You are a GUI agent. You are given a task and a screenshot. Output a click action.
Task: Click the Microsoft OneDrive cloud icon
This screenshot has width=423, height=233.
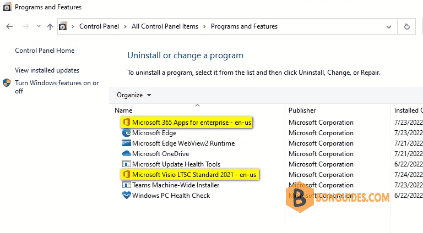tap(127, 154)
